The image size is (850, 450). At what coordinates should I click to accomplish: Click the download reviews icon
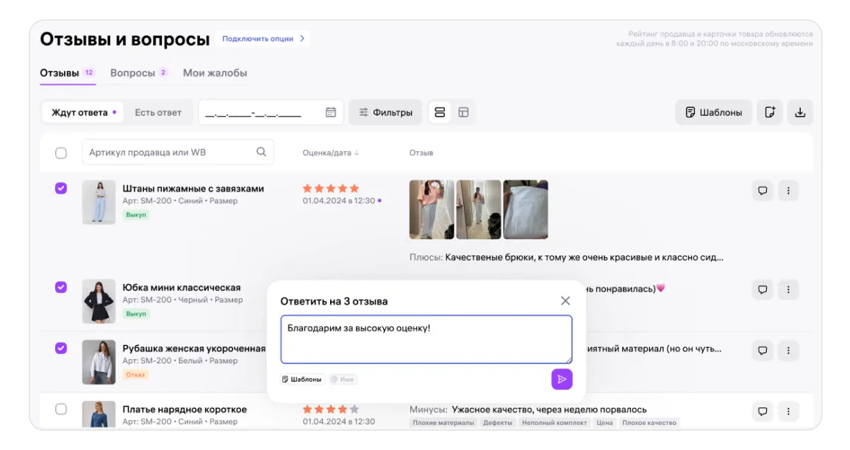800,112
